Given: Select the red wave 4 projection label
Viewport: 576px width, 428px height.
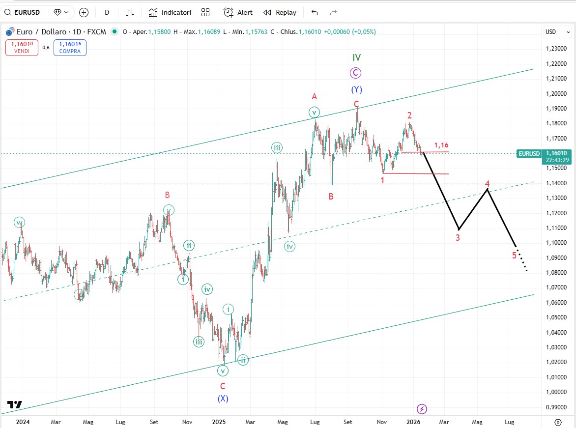Looking at the screenshot, I should [x=488, y=183].
